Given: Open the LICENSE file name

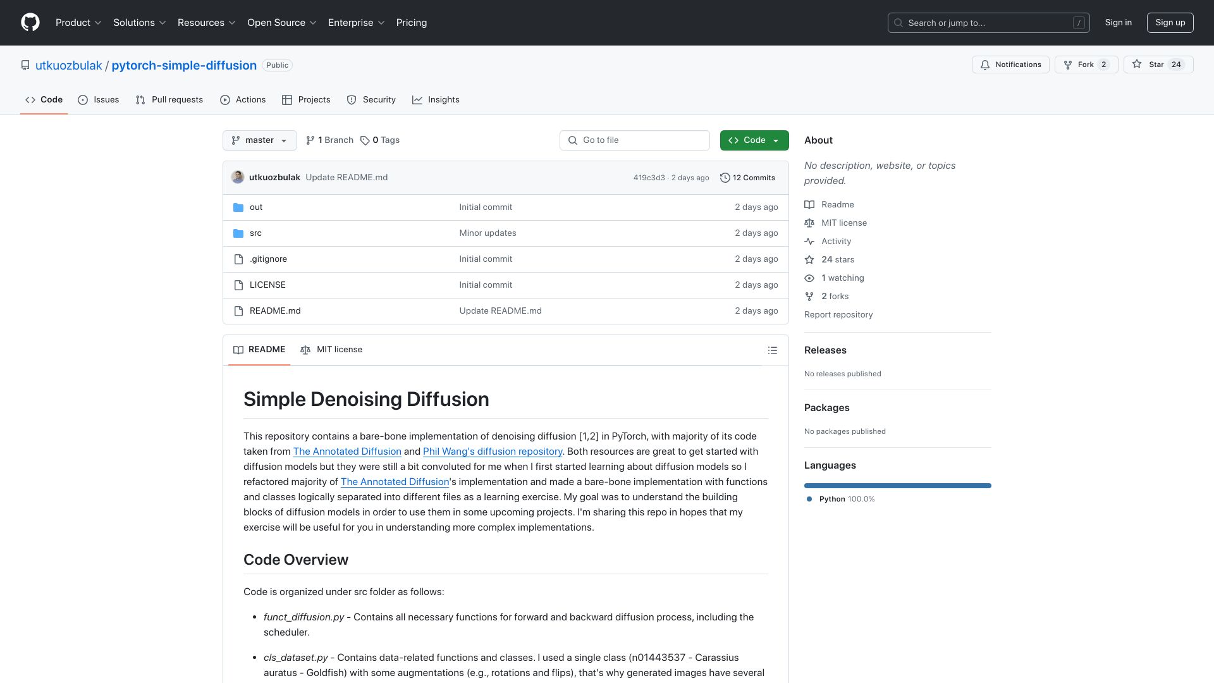Looking at the screenshot, I should (267, 285).
